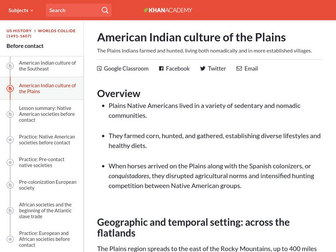Share the article to Google Classroom

[126, 68]
